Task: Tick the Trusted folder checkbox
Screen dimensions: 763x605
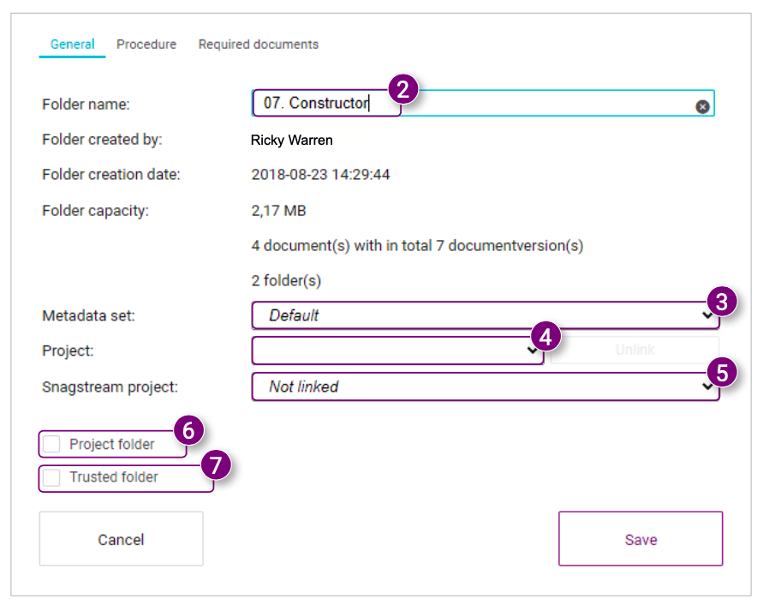Action: (x=52, y=477)
